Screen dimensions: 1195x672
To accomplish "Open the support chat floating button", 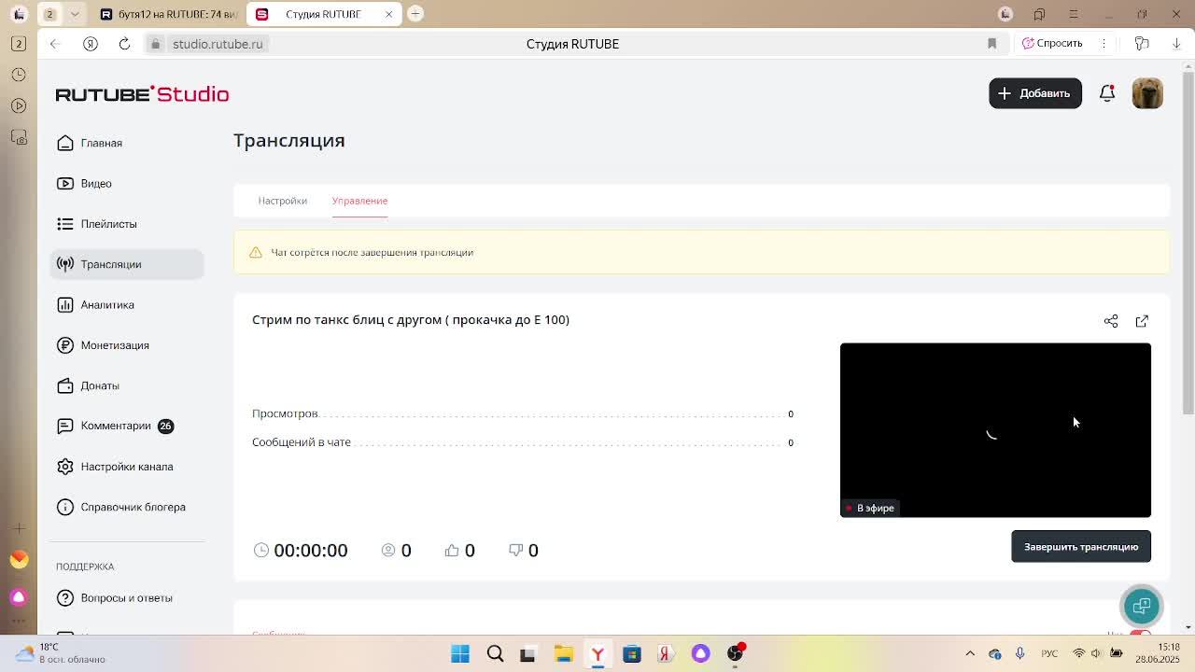I will (x=1141, y=607).
